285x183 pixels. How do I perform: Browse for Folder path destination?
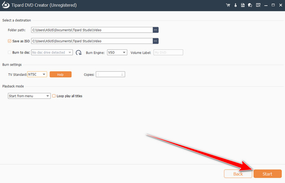[156, 30]
